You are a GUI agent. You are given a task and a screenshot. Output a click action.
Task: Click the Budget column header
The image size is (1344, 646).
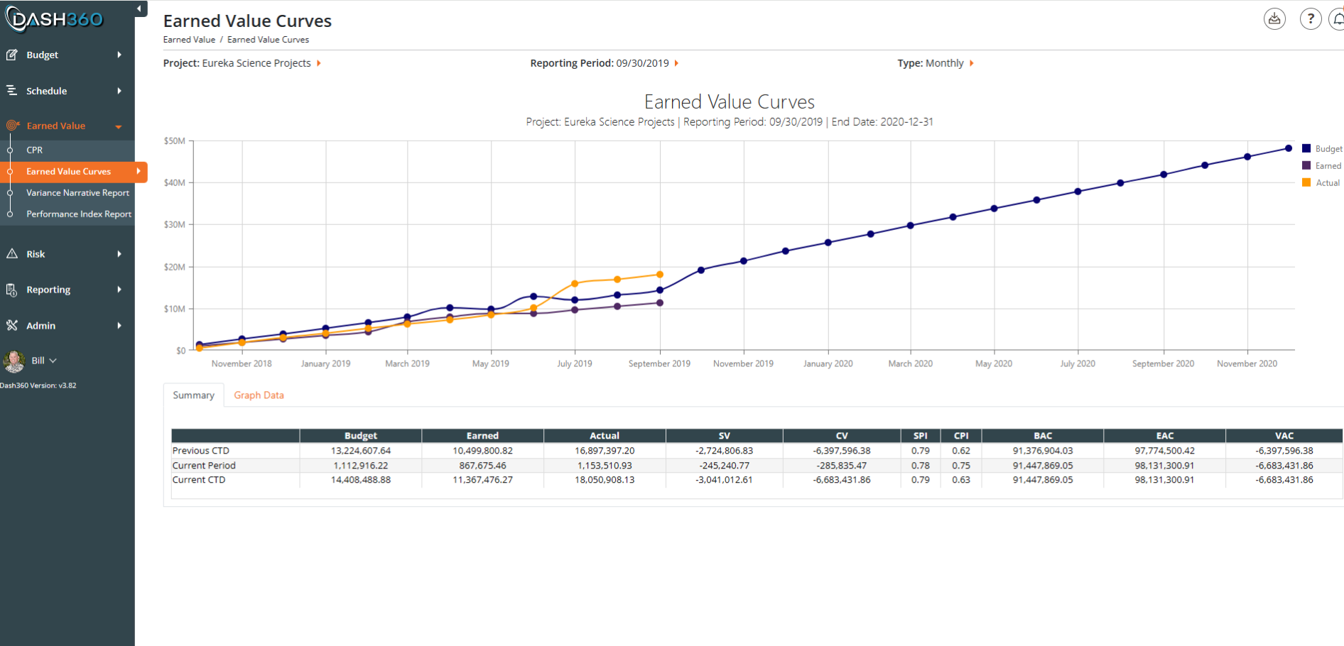(x=360, y=436)
